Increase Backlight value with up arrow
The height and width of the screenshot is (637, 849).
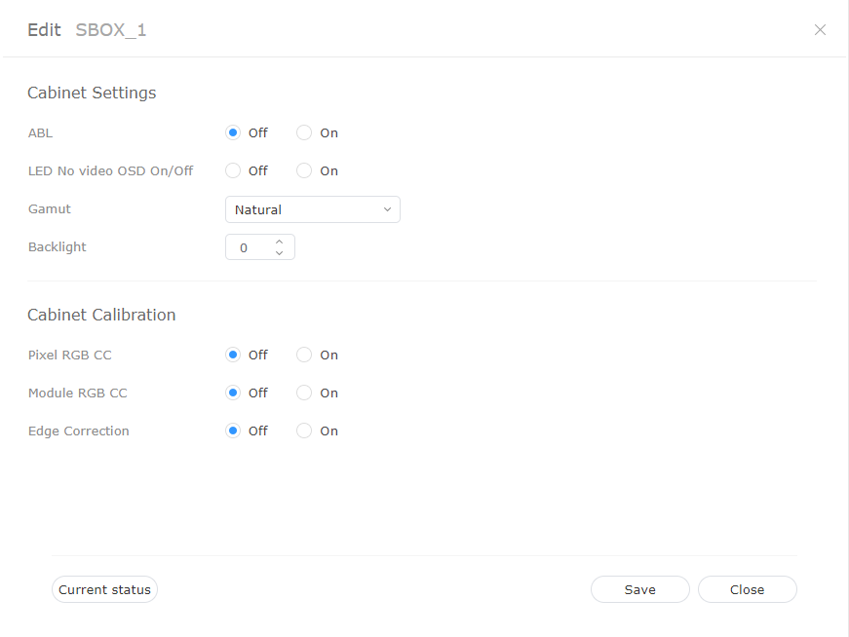click(x=279, y=242)
